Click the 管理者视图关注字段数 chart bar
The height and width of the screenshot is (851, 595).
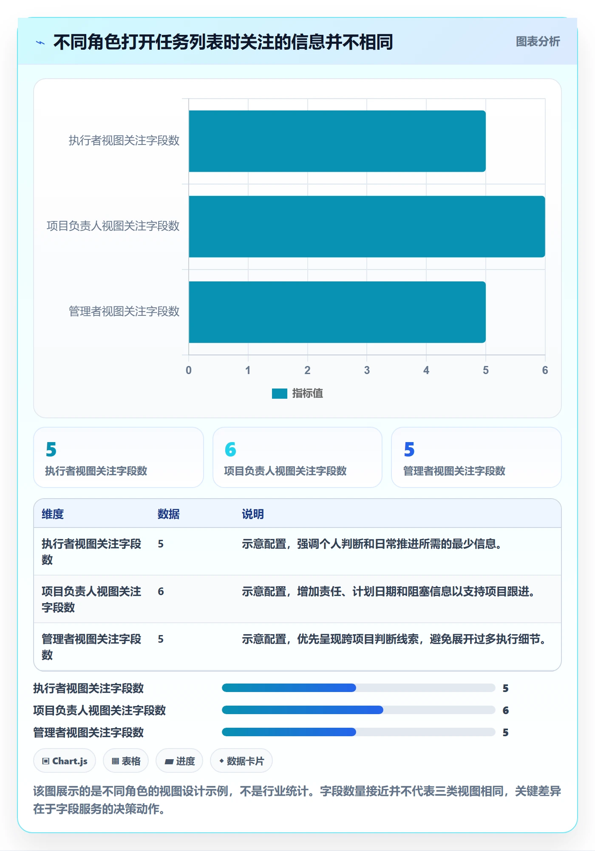coord(337,312)
